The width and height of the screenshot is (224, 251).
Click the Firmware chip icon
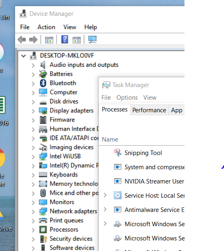43,120
